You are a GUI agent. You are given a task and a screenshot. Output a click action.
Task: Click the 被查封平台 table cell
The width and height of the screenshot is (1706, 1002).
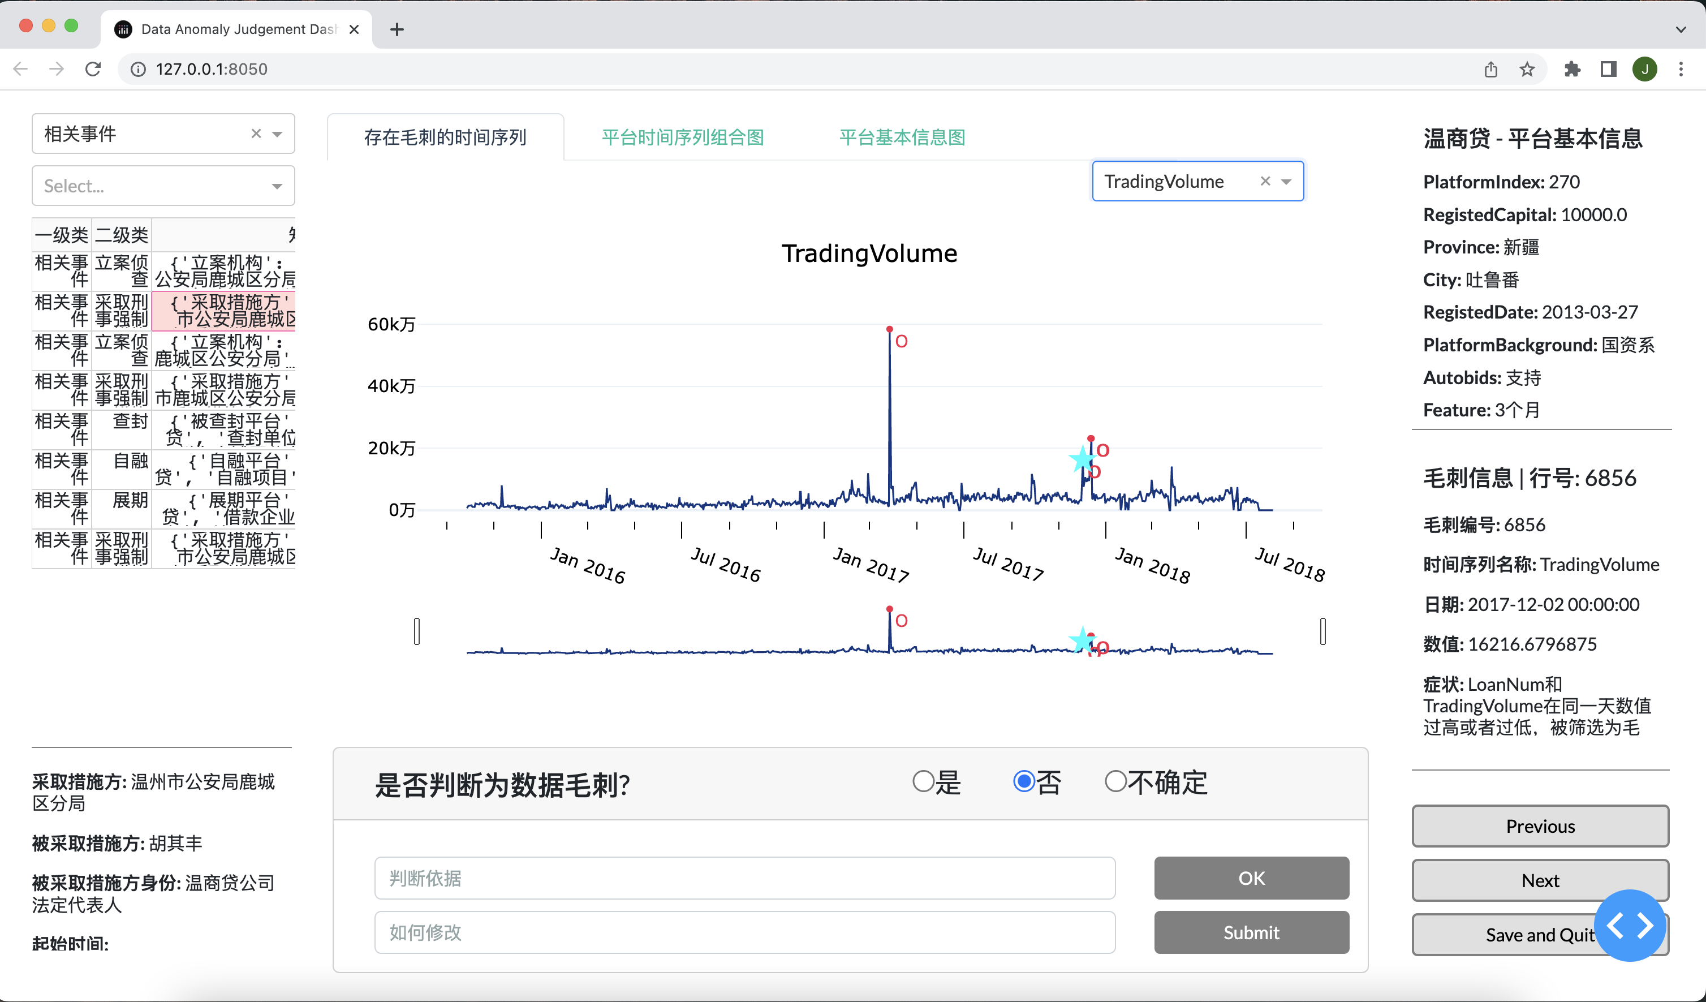[224, 430]
